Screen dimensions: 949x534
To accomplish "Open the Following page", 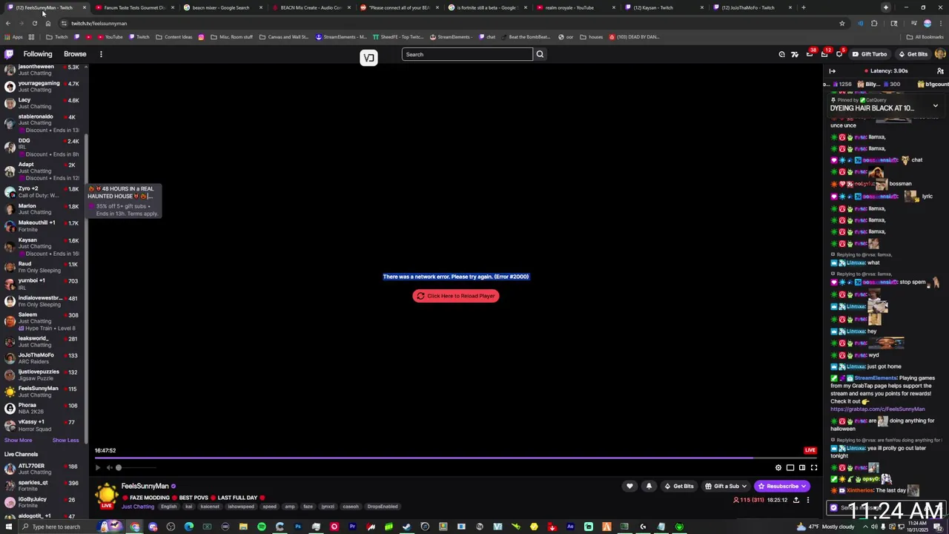I will tap(38, 54).
